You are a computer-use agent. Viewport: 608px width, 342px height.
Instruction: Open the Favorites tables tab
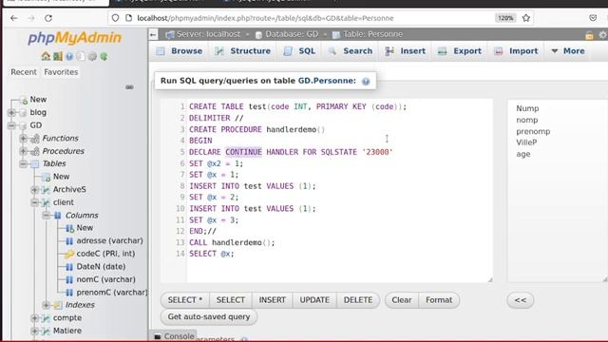pyautogui.click(x=61, y=72)
